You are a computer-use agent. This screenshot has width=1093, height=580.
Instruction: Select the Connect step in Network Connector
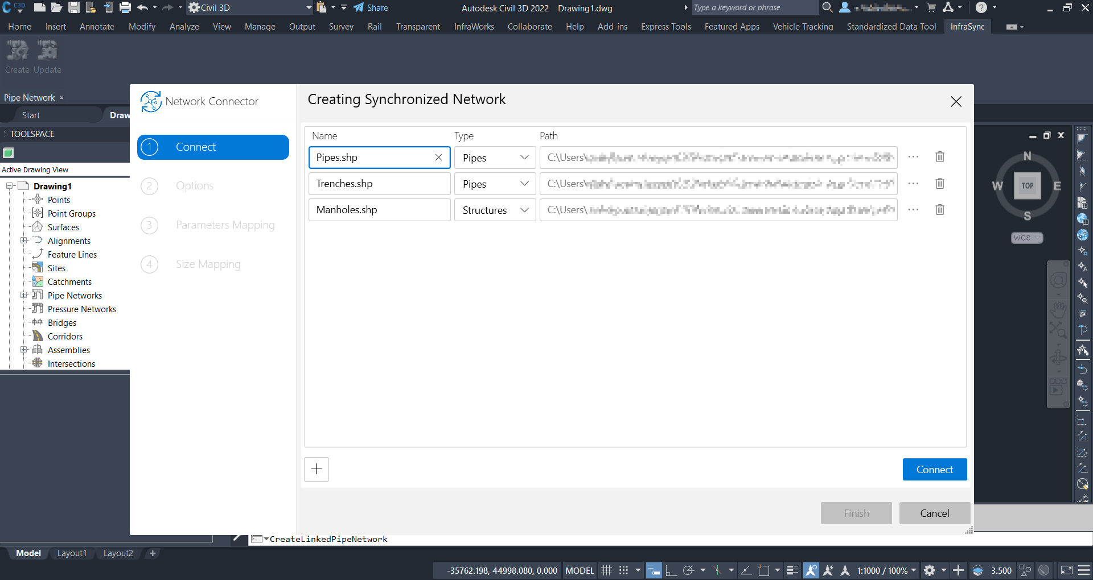[213, 147]
